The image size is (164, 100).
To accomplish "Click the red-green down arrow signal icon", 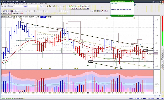I will [69, 6].
